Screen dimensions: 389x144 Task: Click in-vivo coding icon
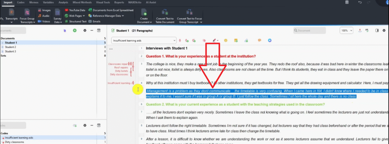pos(194,40)
